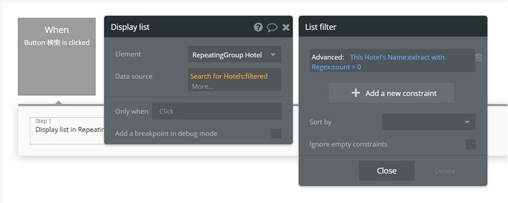Close the List filter panel
The height and width of the screenshot is (203, 508).
point(386,171)
